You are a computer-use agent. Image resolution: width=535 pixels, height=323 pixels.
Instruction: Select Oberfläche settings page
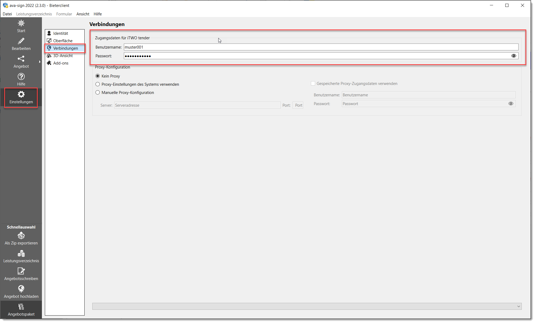click(x=65, y=41)
